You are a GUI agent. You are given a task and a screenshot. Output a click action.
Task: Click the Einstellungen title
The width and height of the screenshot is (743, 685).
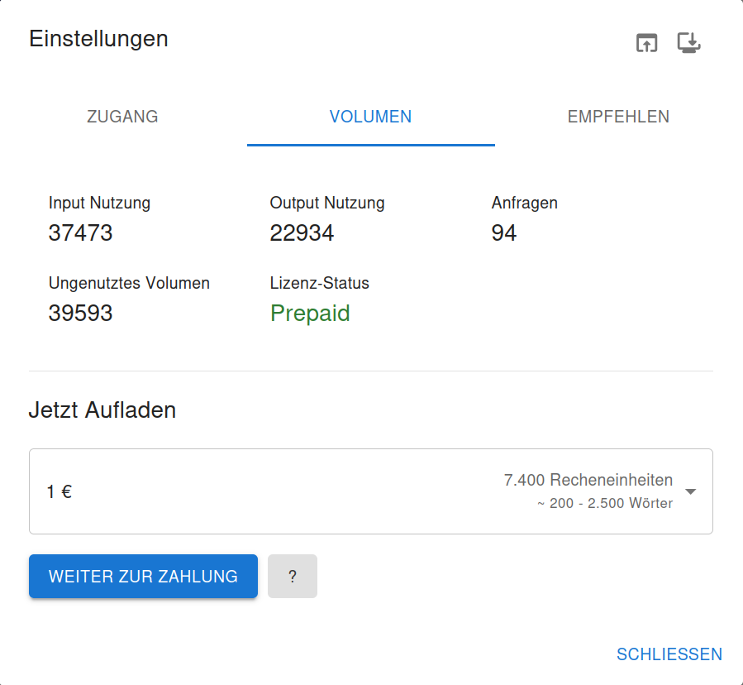click(98, 38)
